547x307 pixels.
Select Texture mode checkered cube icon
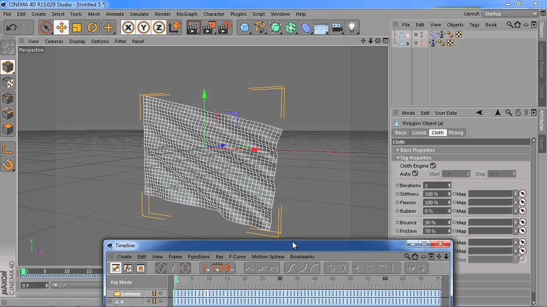pos(8,83)
